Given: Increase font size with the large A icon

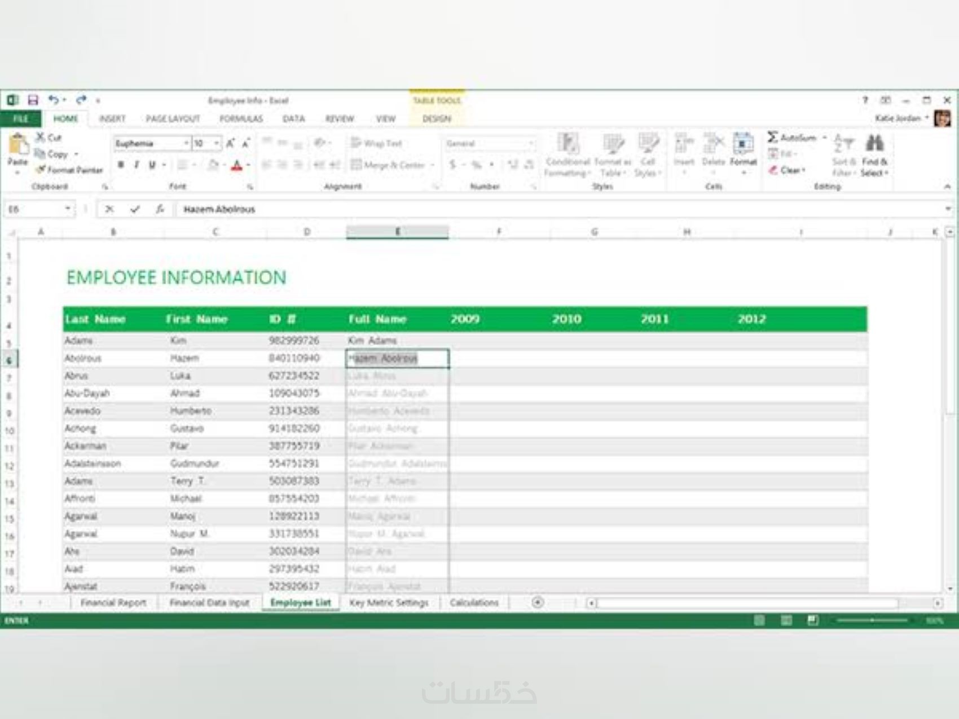Looking at the screenshot, I should [x=230, y=143].
